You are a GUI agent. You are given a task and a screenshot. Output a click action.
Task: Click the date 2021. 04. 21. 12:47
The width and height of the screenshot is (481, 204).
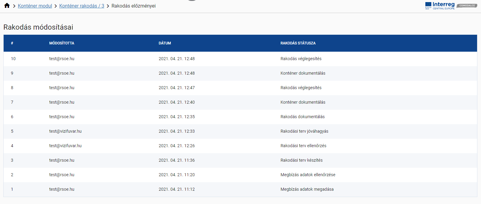[x=177, y=88]
